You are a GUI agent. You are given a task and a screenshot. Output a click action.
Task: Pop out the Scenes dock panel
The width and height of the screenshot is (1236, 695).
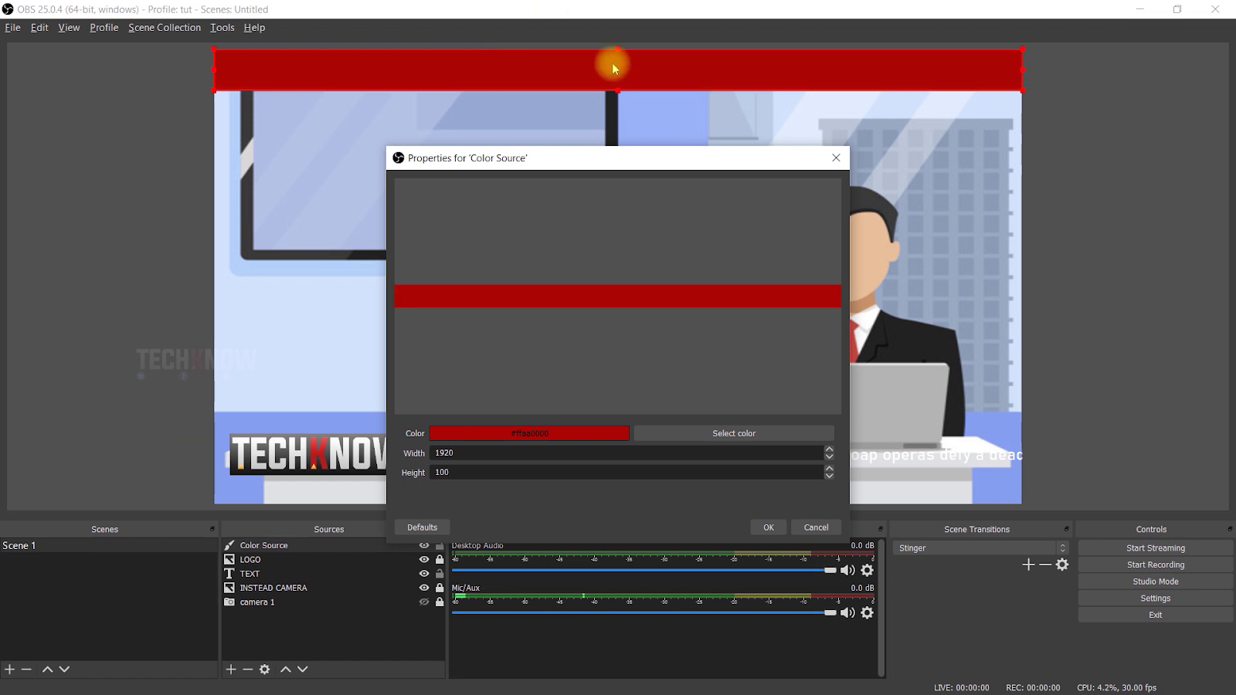(212, 529)
